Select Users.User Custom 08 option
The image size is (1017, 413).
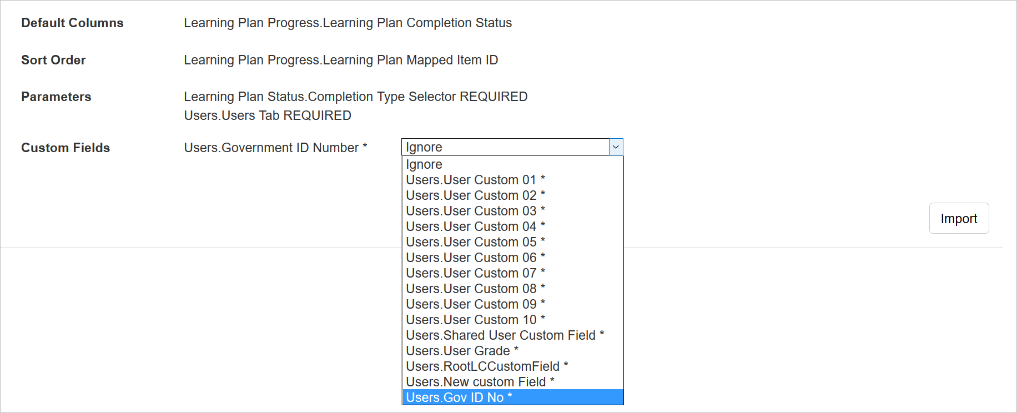click(x=475, y=289)
